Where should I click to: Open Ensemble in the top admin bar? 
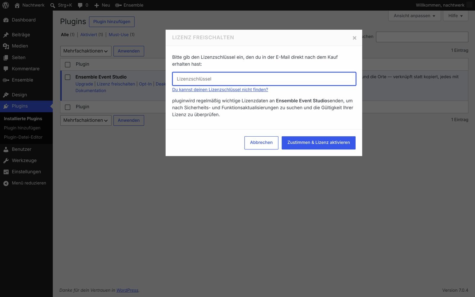click(129, 5)
